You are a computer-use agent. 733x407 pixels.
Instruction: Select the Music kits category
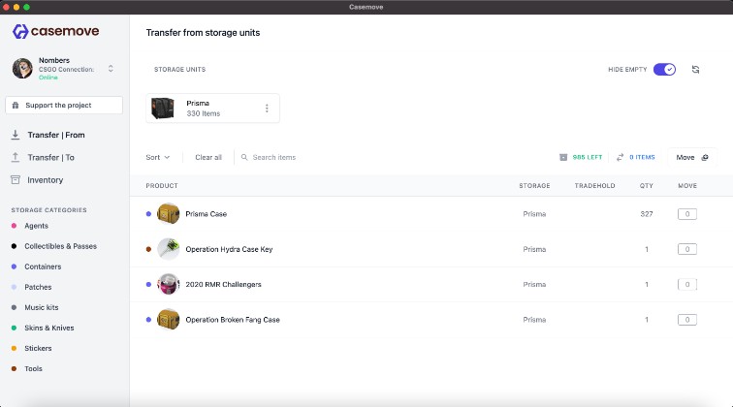click(x=41, y=307)
